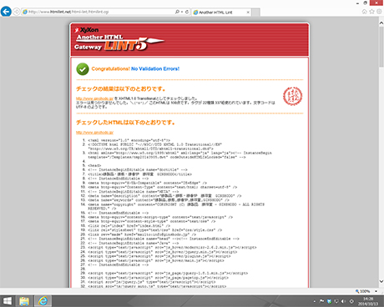Click the XyXon Another HTML Lint logo
The height and width of the screenshot is (307, 384).
tap(119, 39)
